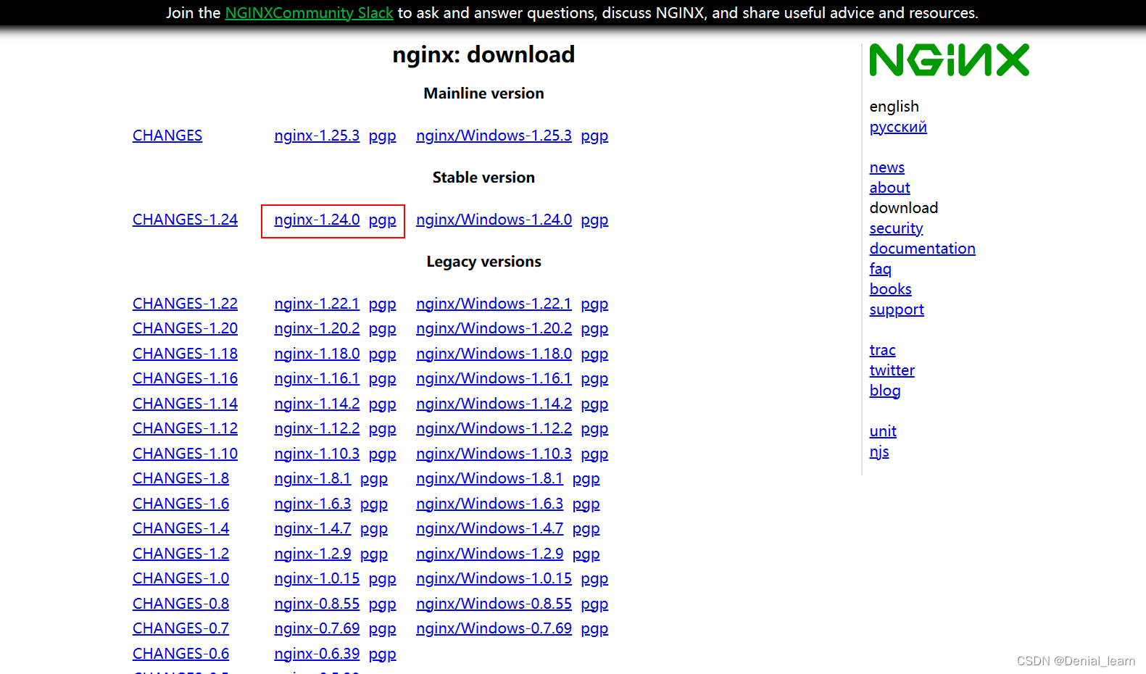This screenshot has height=674, width=1146.
Task: Download stable nginx-1.24.0 source
Action: pos(317,220)
